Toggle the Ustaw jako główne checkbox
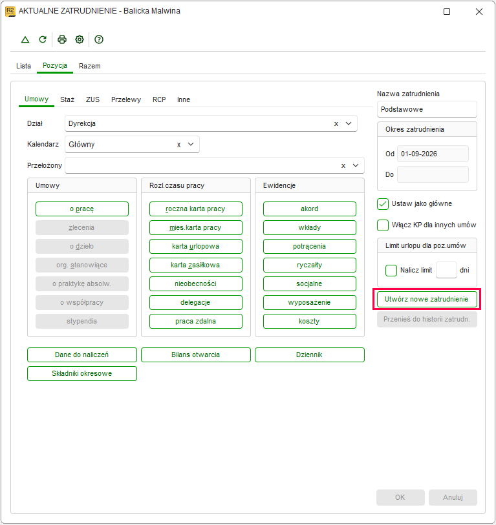 point(383,204)
